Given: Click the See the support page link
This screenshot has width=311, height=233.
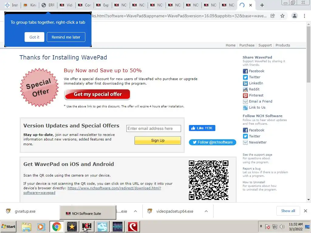Looking at the screenshot, I should click(258, 154).
